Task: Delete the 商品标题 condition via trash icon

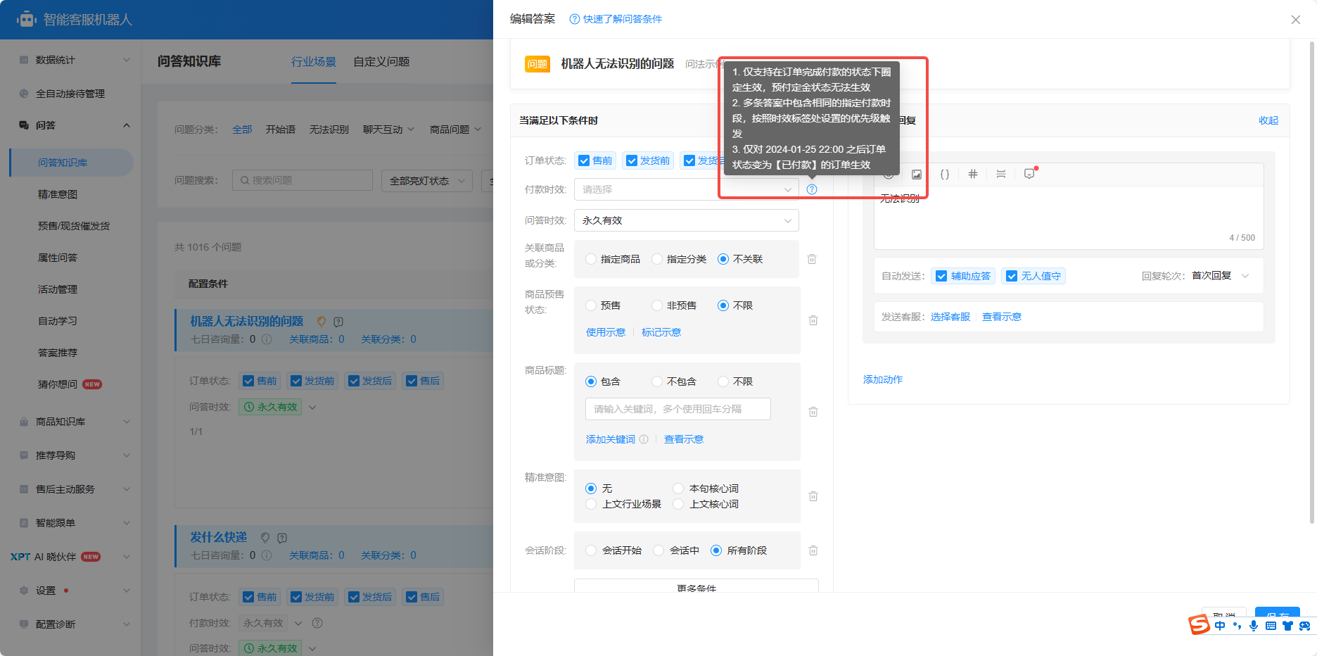Action: tap(813, 412)
